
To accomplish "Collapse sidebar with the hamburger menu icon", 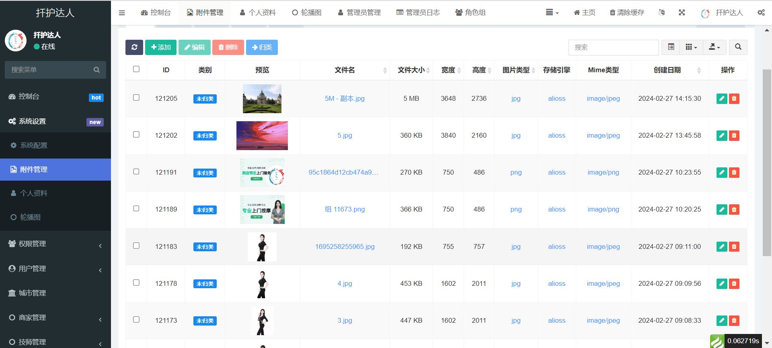I will 122,13.
